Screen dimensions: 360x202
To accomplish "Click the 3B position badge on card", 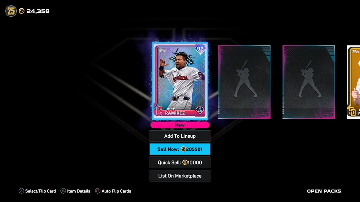I will (x=200, y=110).
